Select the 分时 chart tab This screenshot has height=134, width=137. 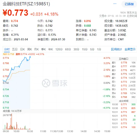pos(7,49)
